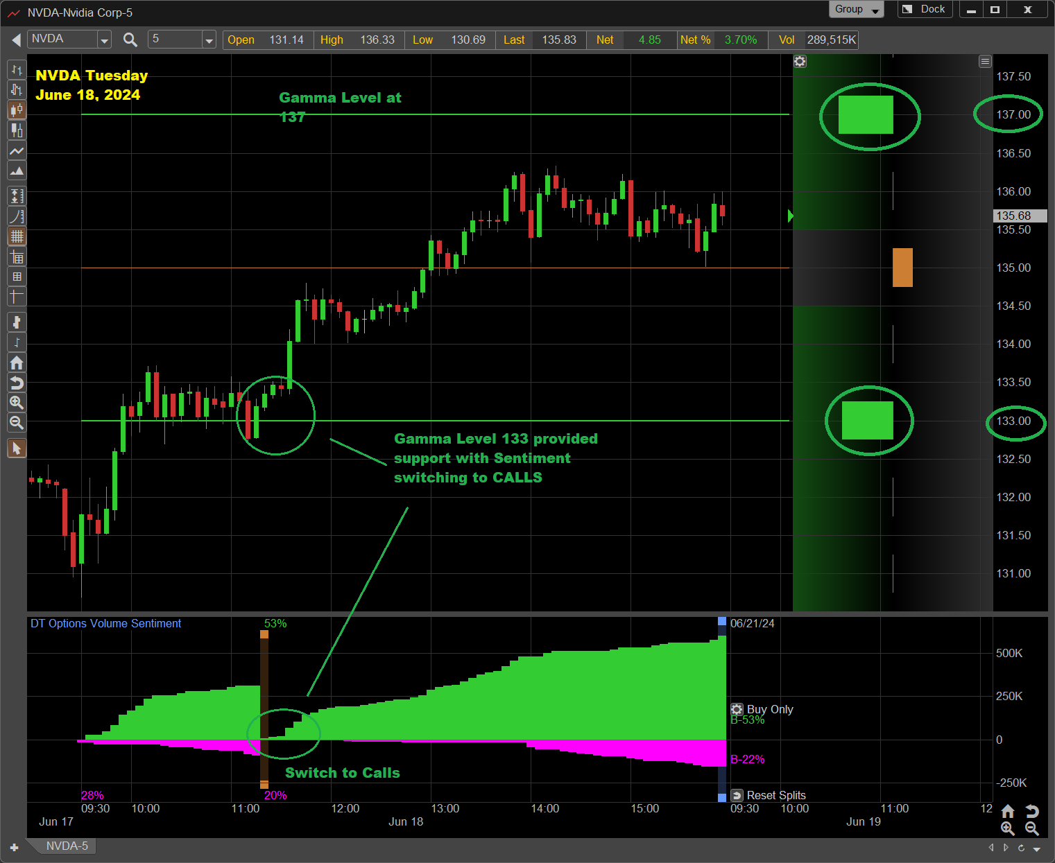Viewport: 1055px width, 863px height.
Task: Click the blue split marker near 06/21/24
Action: (x=722, y=622)
